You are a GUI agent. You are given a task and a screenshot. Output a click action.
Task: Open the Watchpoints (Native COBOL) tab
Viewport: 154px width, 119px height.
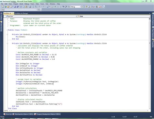pos(23,114)
